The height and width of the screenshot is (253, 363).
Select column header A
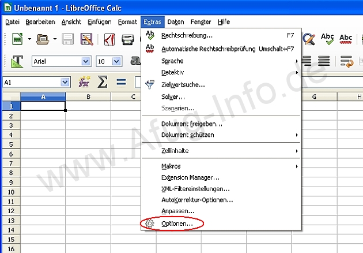[43, 96]
